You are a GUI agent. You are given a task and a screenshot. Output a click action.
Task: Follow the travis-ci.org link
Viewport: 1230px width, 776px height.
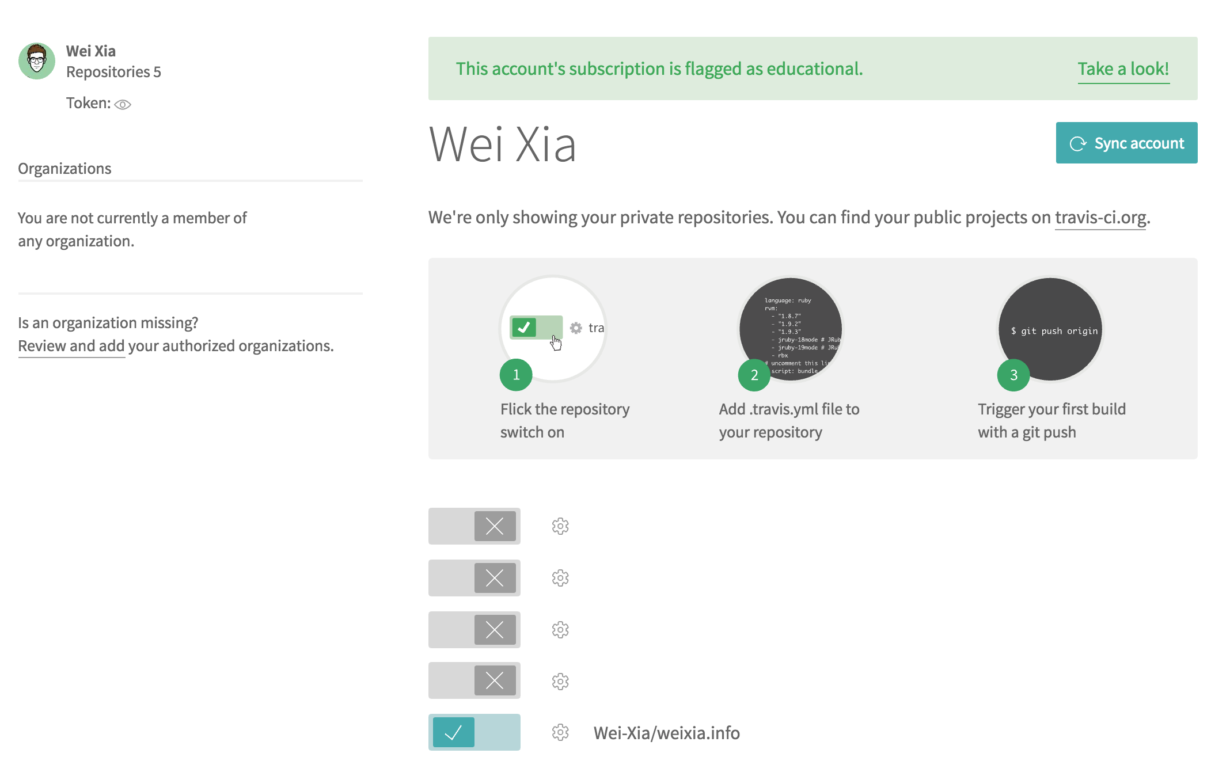(x=1100, y=218)
